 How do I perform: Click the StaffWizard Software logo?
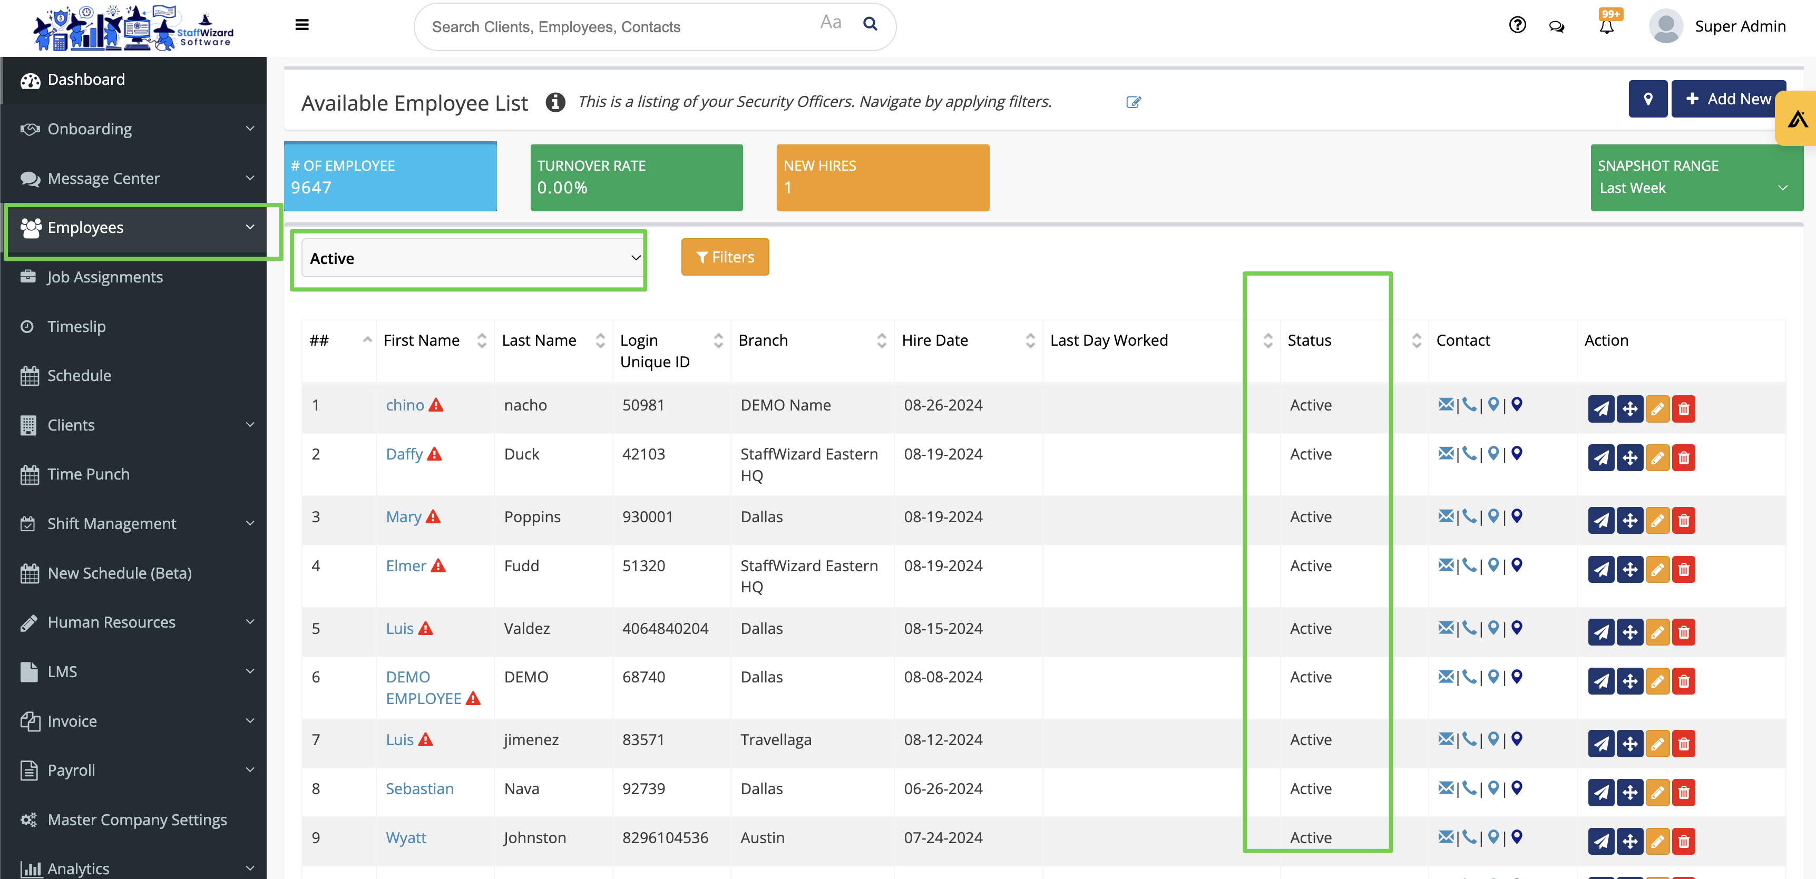[x=133, y=28]
